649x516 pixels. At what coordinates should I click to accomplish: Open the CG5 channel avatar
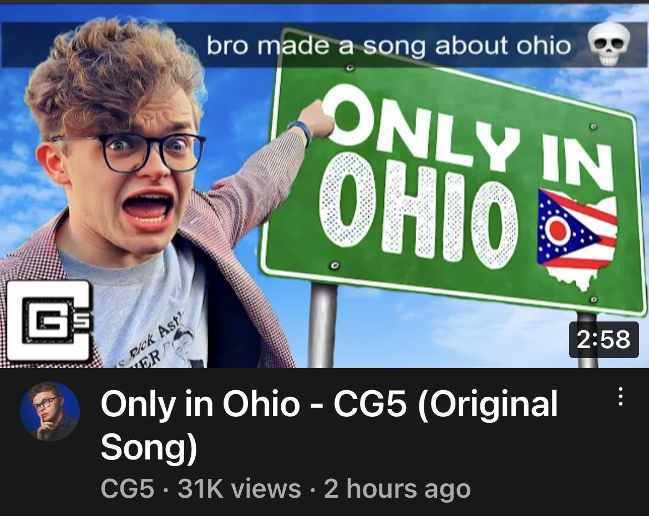tap(50, 411)
